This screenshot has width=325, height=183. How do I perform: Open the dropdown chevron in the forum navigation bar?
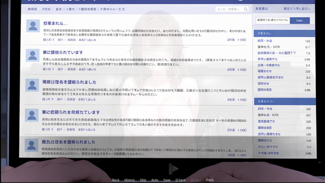point(64,9)
